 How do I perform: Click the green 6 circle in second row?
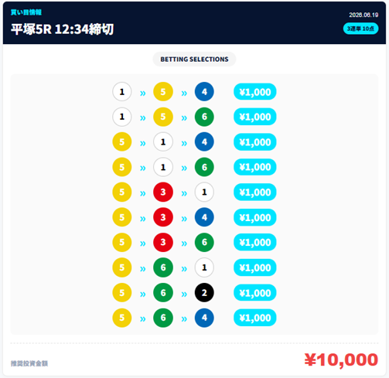(x=204, y=117)
